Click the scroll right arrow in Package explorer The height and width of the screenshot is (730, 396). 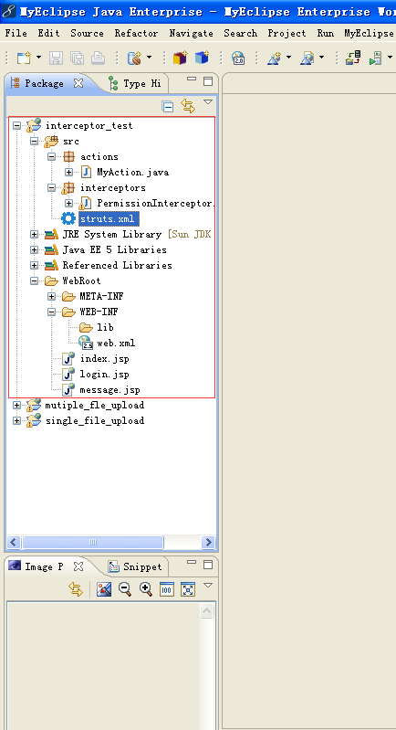coord(208,543)
